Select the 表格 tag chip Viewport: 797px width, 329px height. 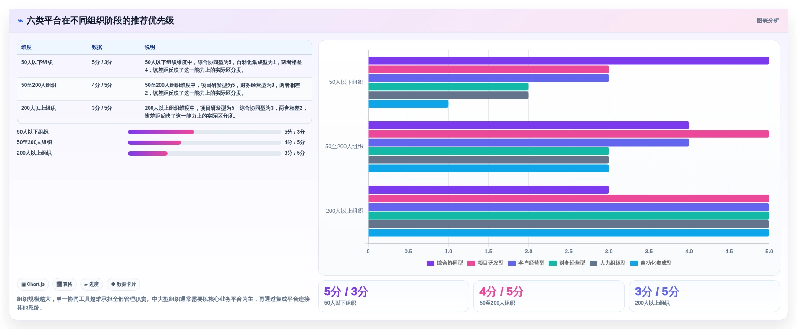[x=65, y=284]
